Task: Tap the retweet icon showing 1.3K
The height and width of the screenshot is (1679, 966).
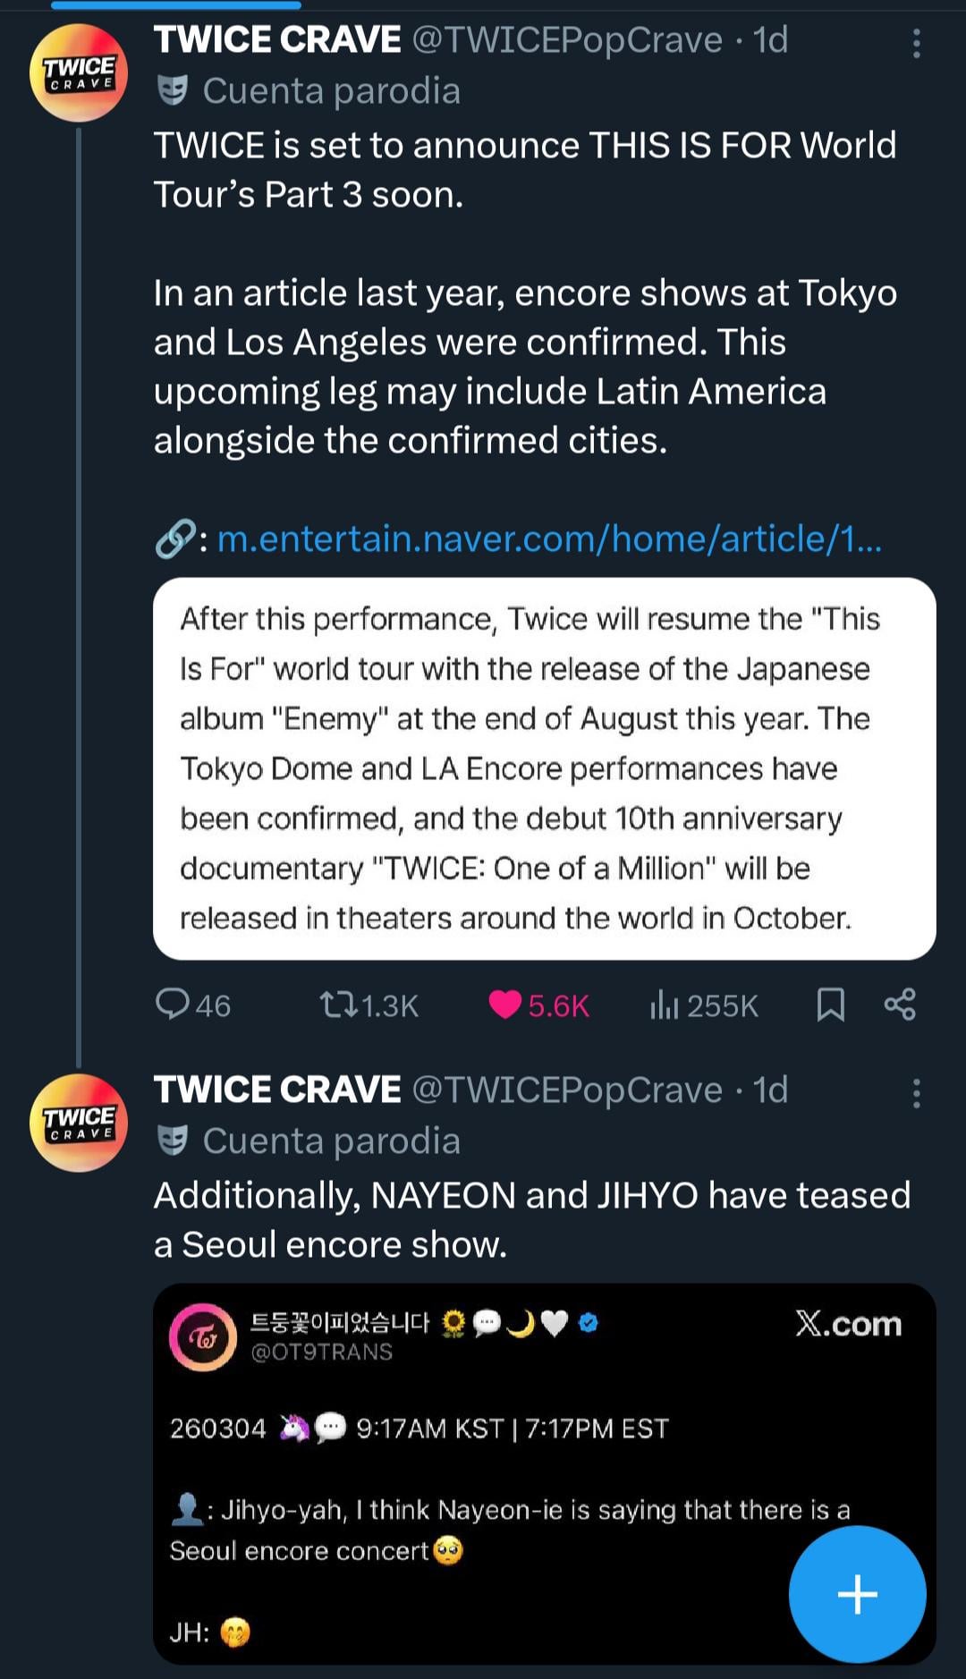Action: (x=339, y=1005)
